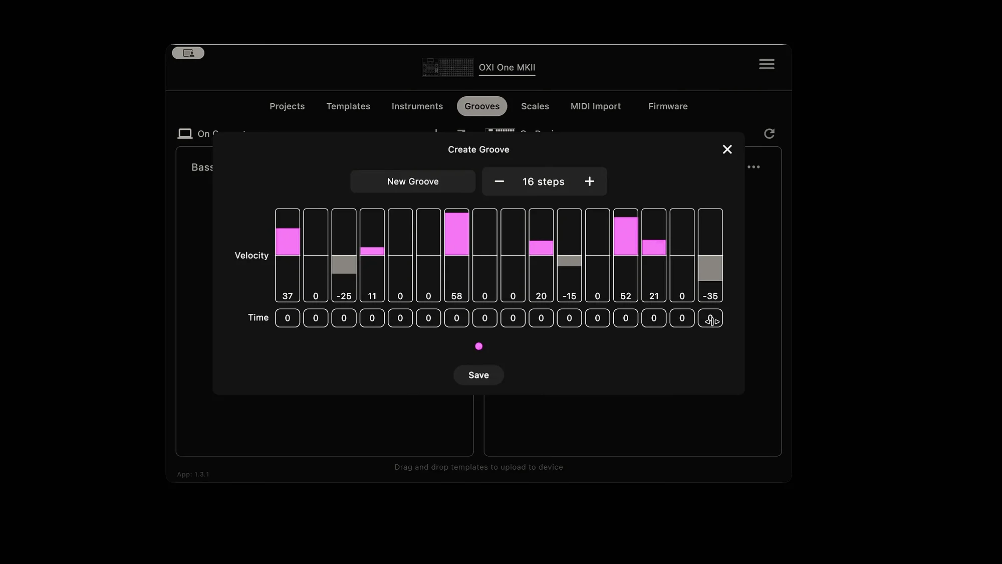Screen dimensions: 1002x564
Task: Click the OXI One MKII device thumbnail
Action: (x=447, y=67)
